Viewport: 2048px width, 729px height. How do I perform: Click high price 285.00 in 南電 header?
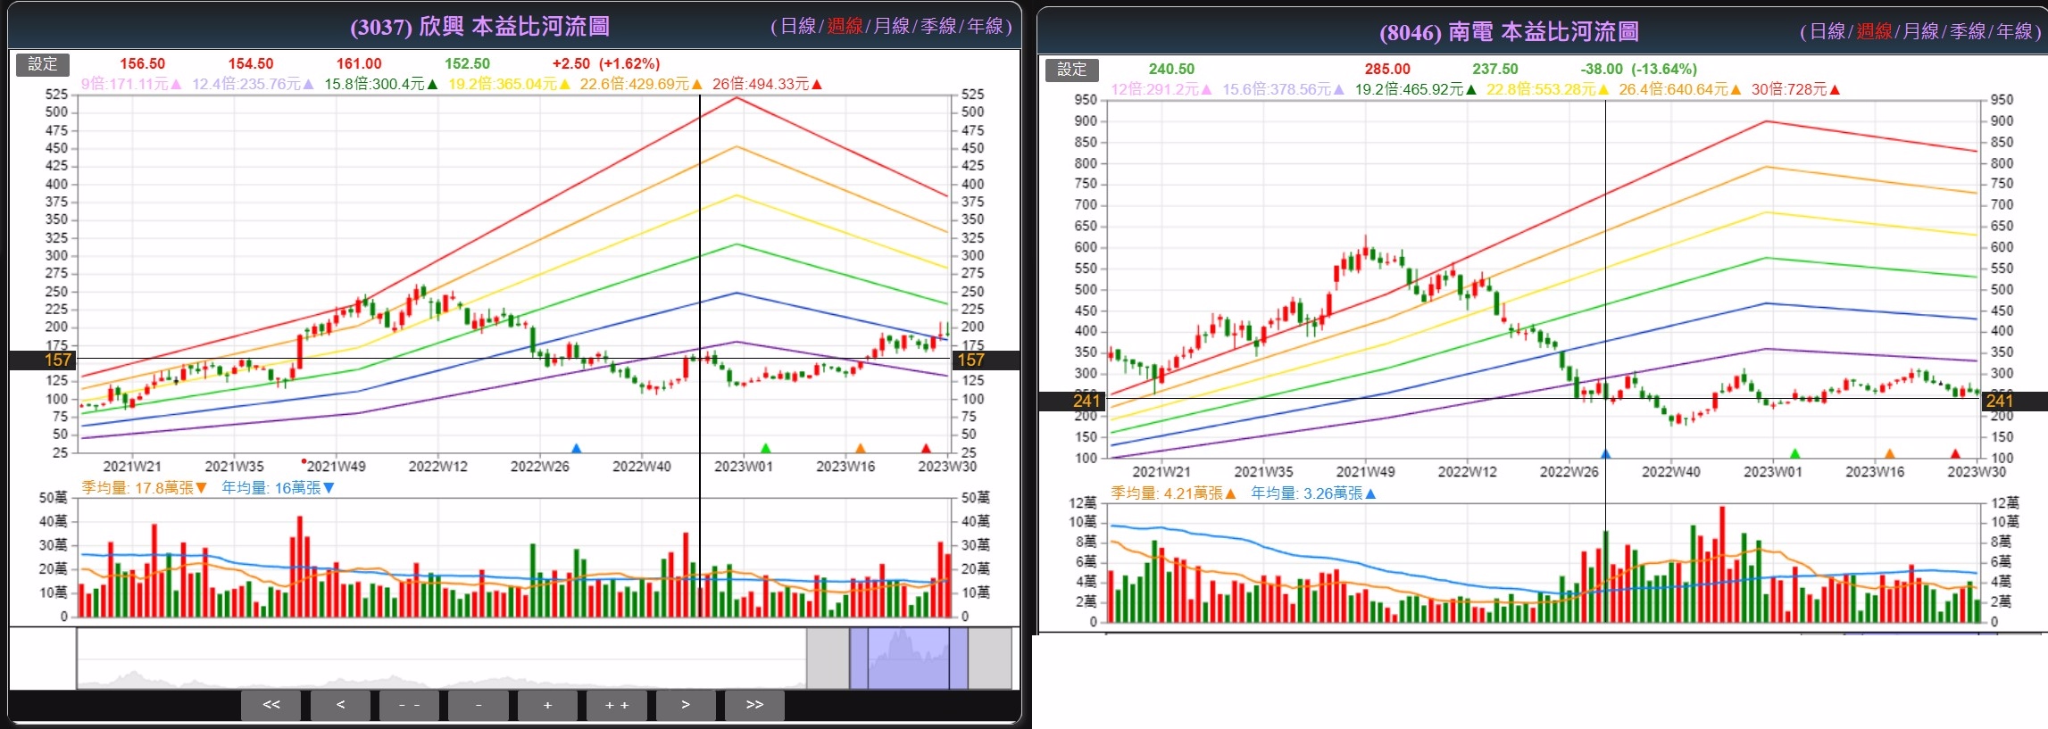click(x=1387, y=70)
